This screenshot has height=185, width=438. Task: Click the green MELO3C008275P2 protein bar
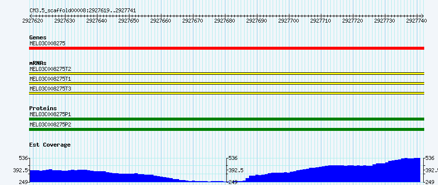coord(226,129)
